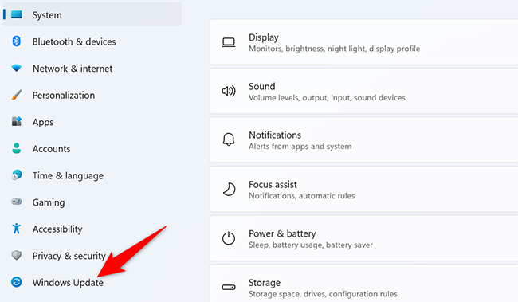This screenshot has height=302, width=518.
Task: Click the Notifications bell icon
Action: [229, 139]
